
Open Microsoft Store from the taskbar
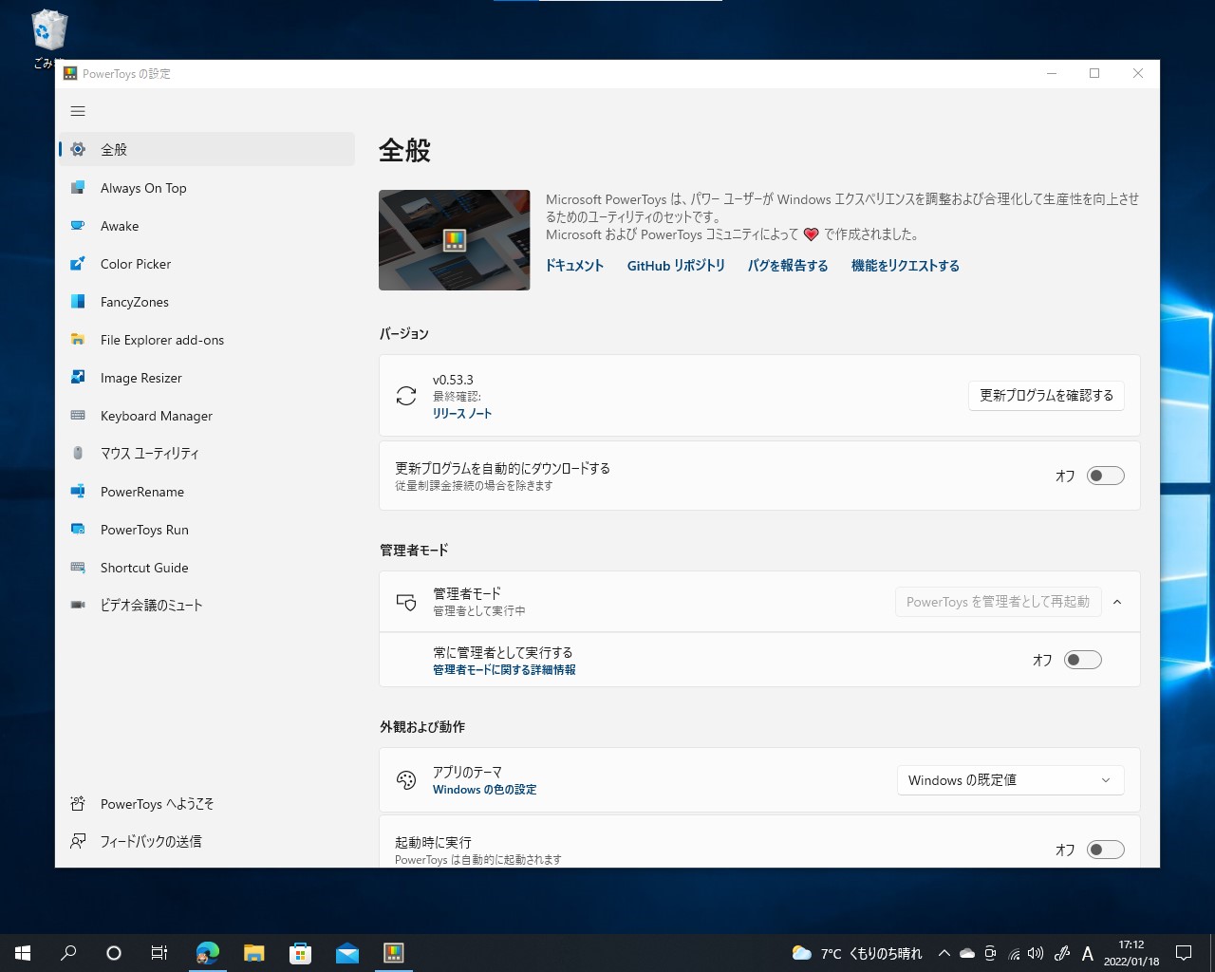point(300,953)
